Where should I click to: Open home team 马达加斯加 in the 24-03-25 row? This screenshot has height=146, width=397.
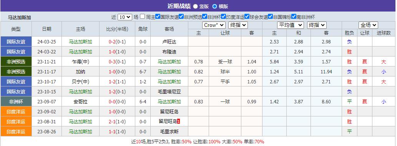(80, 42)
